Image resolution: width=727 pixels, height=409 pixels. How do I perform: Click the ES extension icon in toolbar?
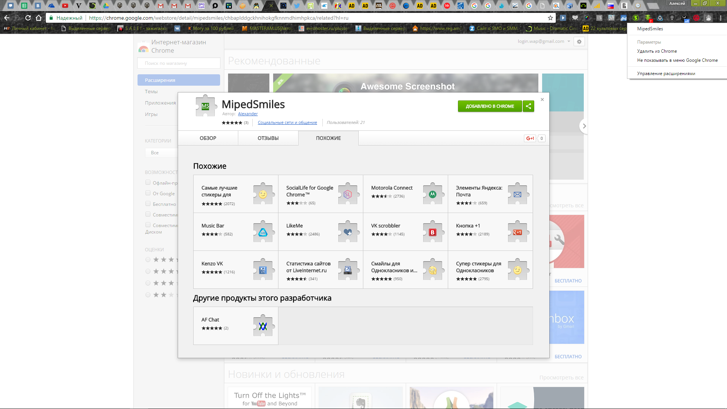point(599,18)
